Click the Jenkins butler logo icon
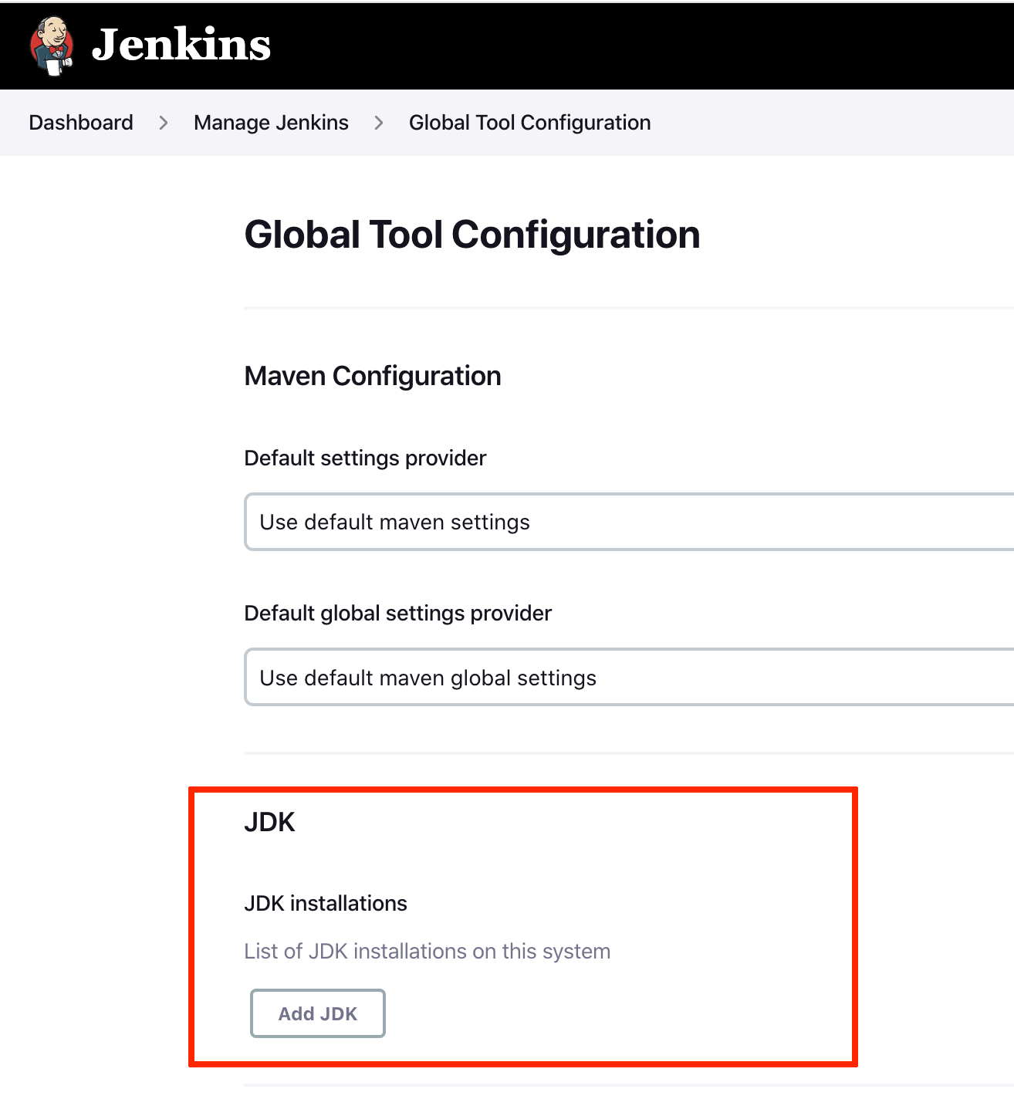The width and height of the screenshot is (1014, 1116). point(52,46)
